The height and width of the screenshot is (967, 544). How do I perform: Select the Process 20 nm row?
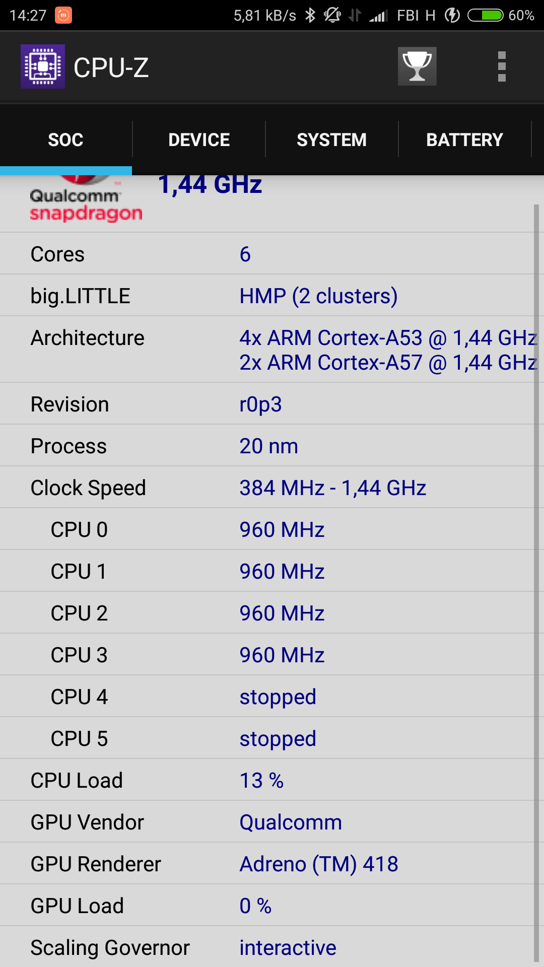point(267,446)
